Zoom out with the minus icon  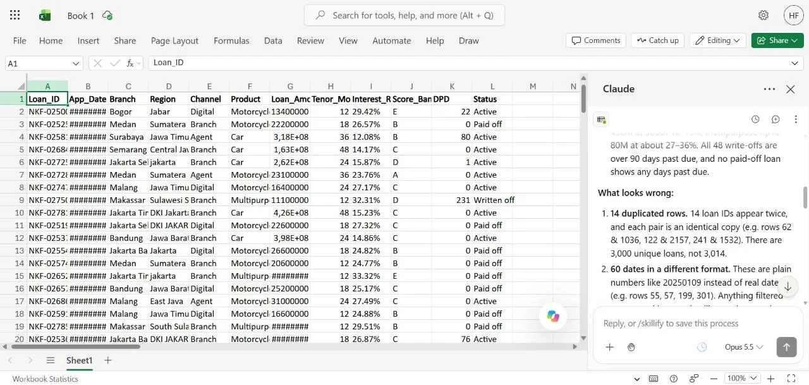point(714,378)
